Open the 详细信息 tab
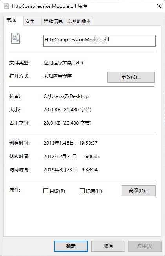The width and height of the screenshot is (165, 256). pos(53,21)
